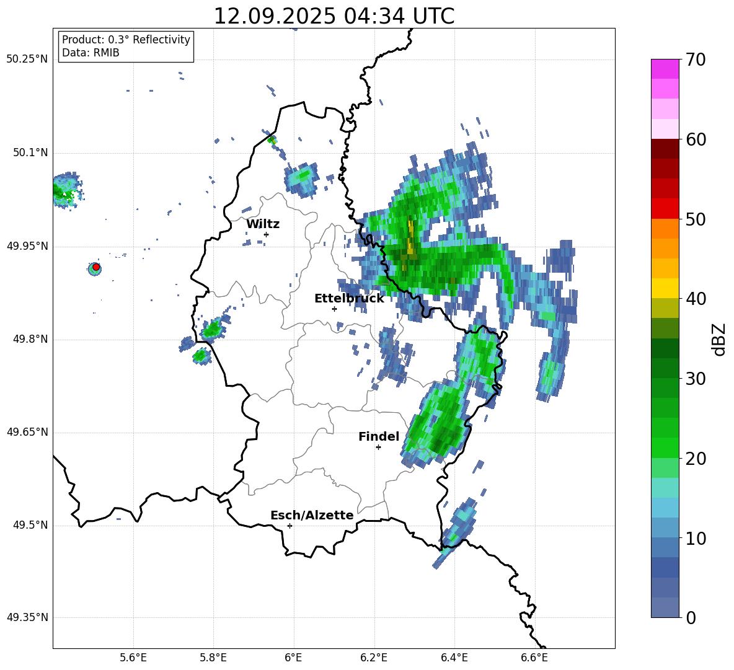This screenshot has height=670, width=734.
Task: Click the magenta top colorbar segment
Action: (665, 69)
